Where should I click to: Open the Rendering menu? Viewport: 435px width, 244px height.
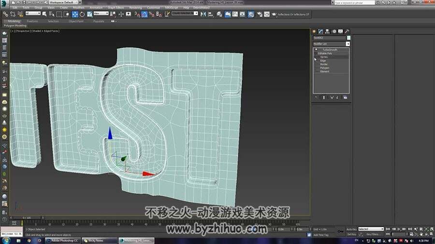[135, 8]
